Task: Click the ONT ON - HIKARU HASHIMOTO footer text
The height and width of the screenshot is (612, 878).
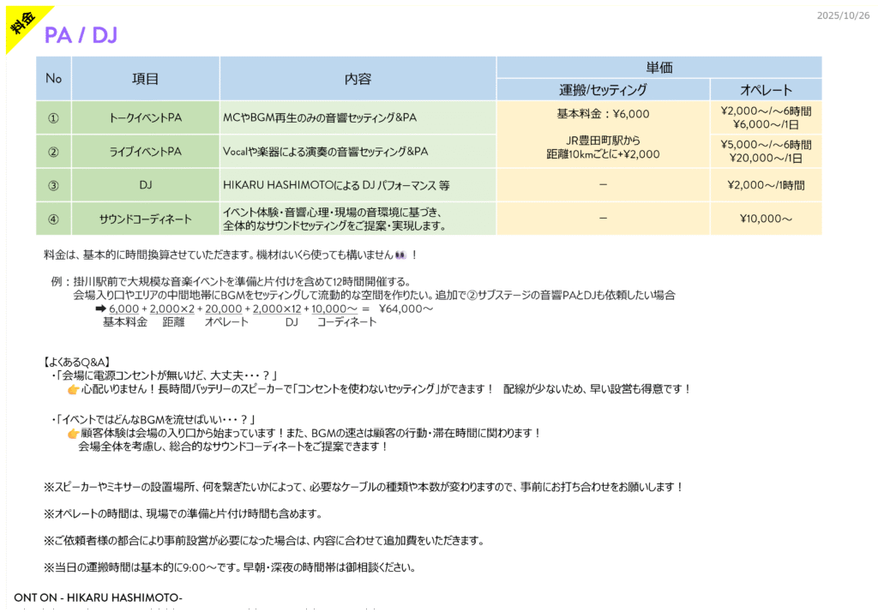Action: (x=98, y=597)
